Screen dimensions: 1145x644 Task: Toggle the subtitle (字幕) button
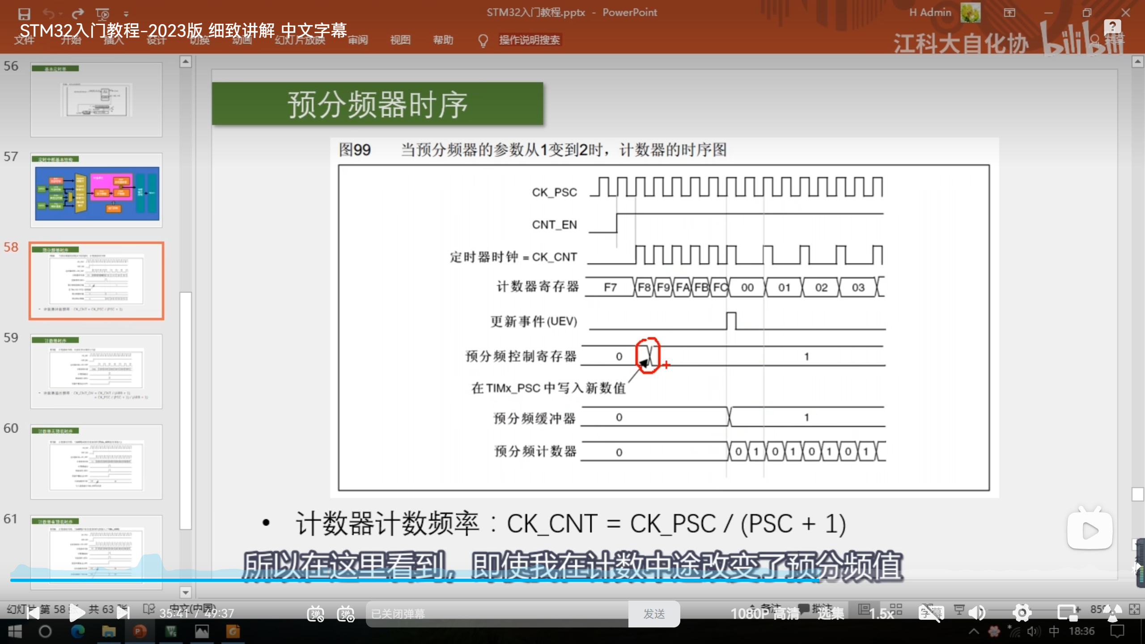930,613
